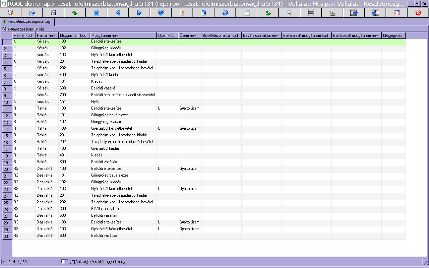The width and height of the screenshot is (429, 268).
Task: Jump to first record with double-up arrow
Action: click(x=97, y=13)
